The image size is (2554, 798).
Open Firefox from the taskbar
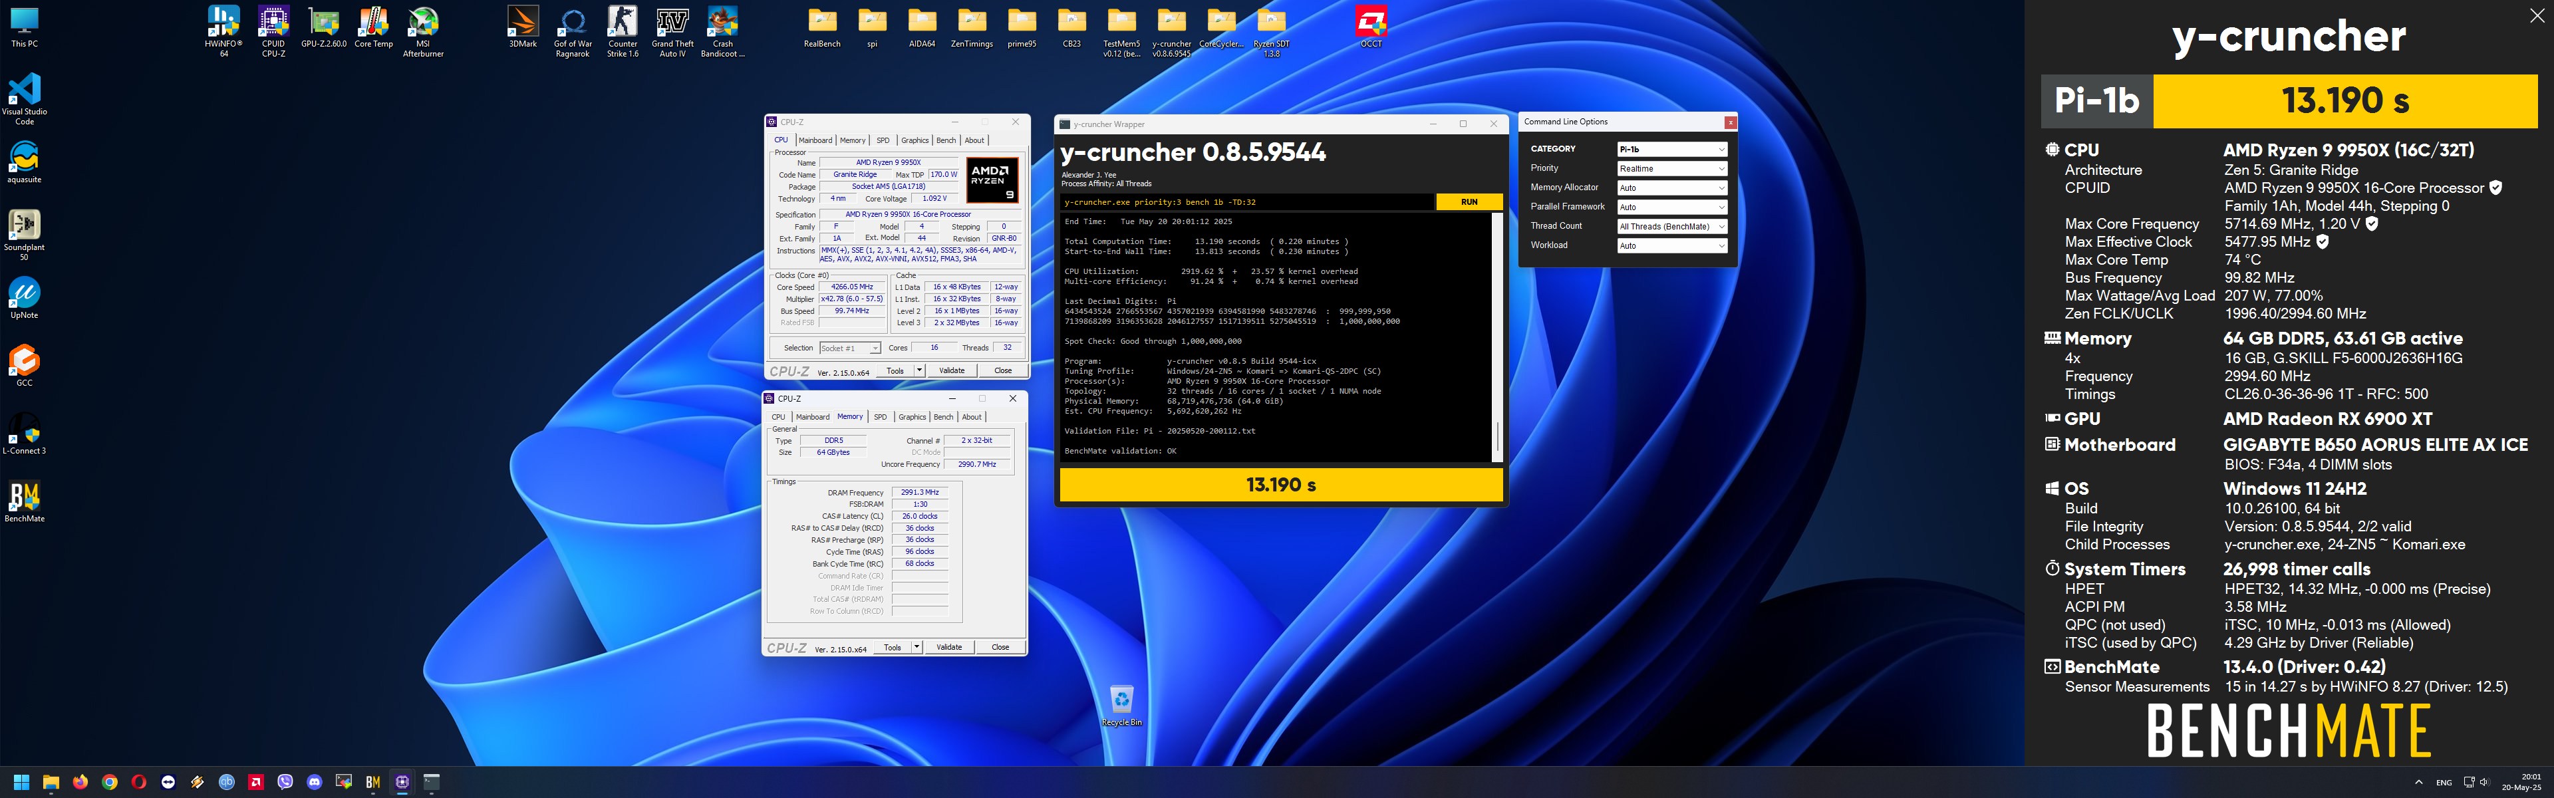pyautogui.click(x=80, y=782)
